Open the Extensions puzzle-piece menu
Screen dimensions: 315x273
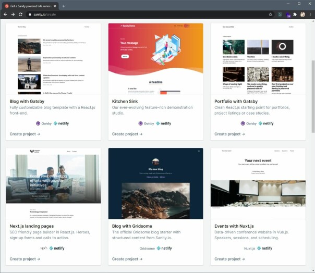pos(295,15)
